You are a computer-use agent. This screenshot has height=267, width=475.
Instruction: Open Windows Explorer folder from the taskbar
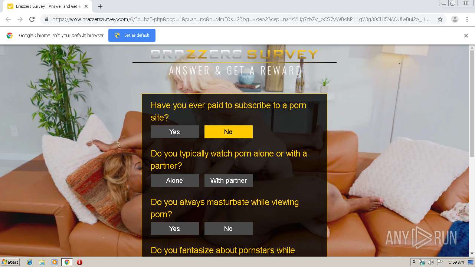pos(42,262)
